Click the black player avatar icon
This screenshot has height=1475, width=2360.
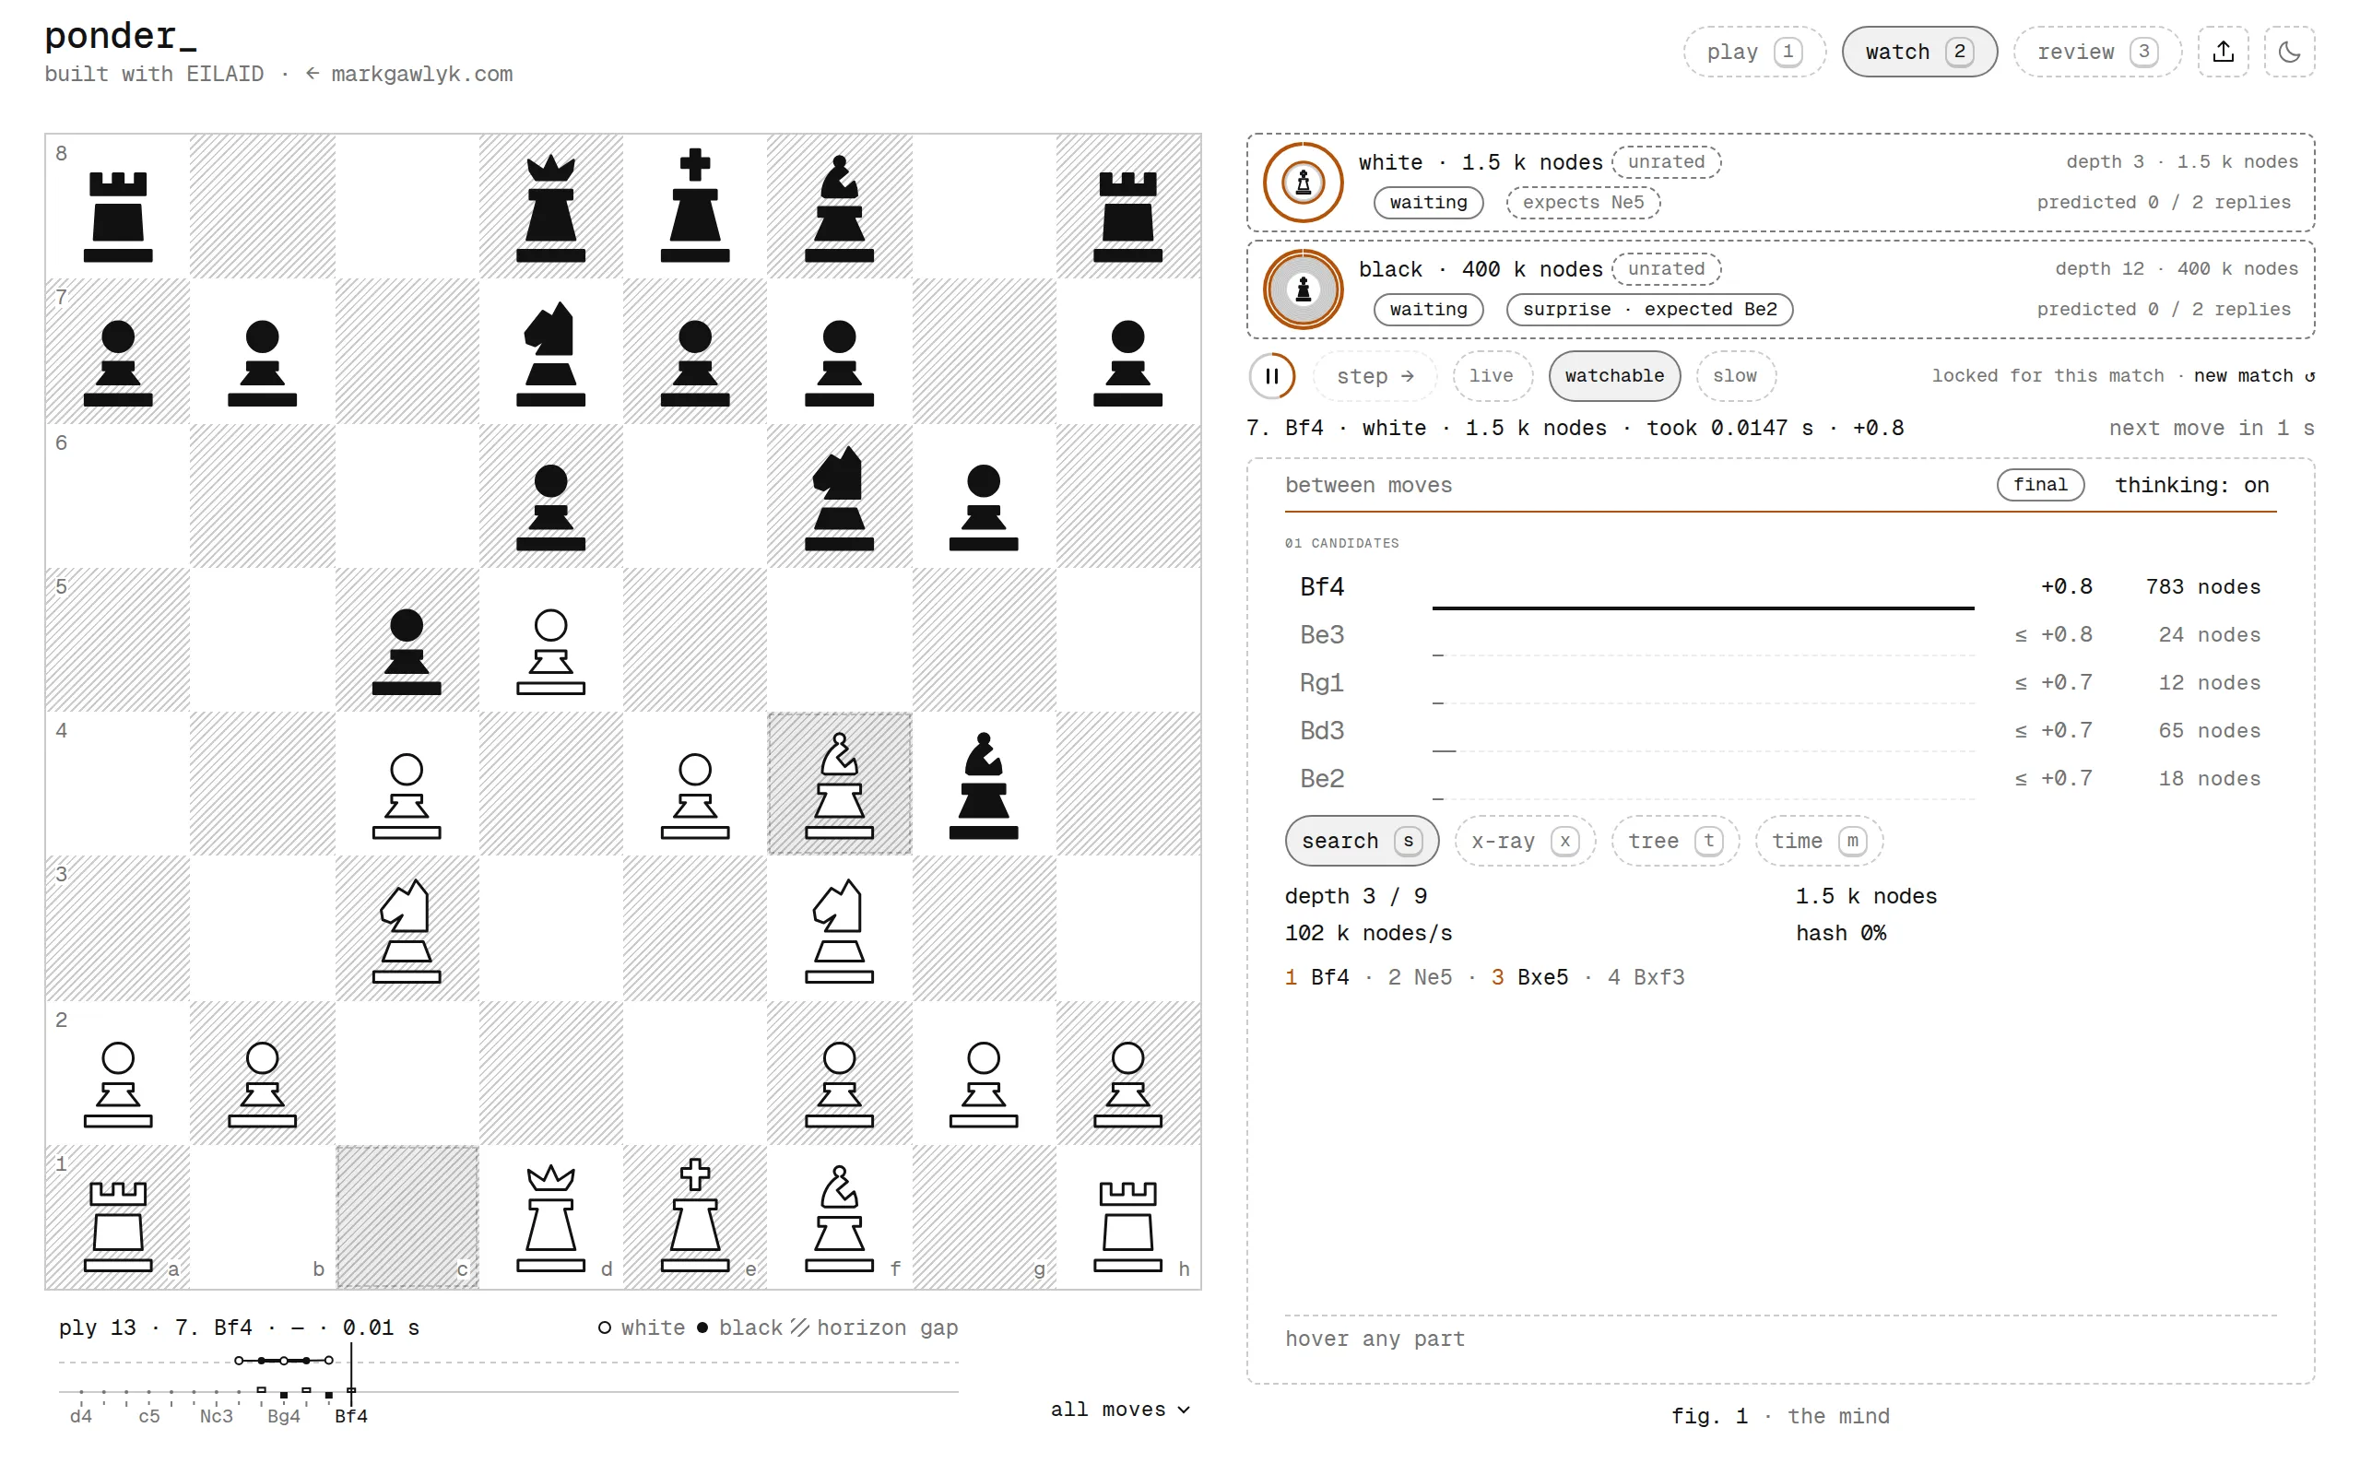[x=1303, y=289]
